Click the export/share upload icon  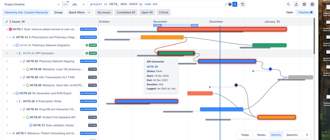point(296,4)
